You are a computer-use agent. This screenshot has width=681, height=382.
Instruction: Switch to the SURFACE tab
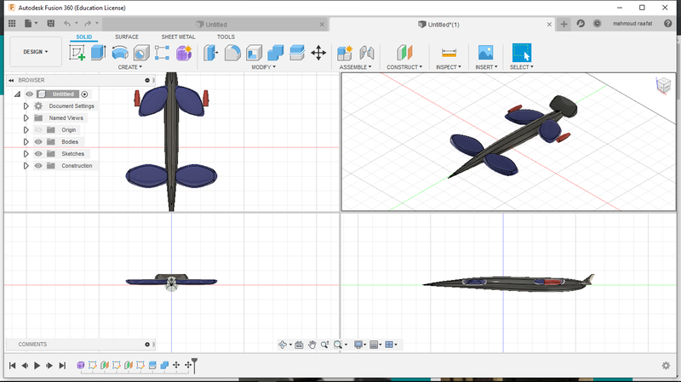pos(127,37)
